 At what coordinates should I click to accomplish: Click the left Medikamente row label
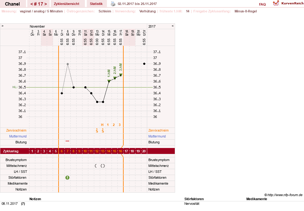[x=18, y=183]
